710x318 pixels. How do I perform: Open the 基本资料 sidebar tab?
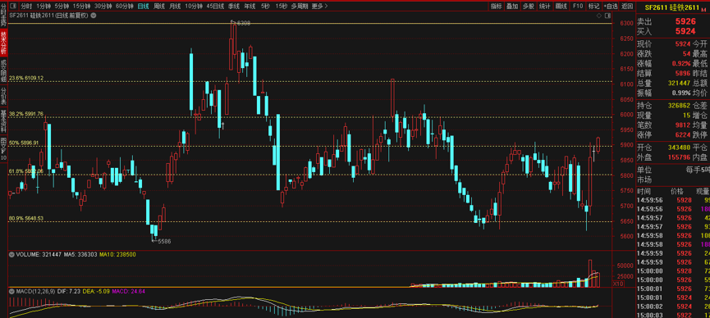3,120
